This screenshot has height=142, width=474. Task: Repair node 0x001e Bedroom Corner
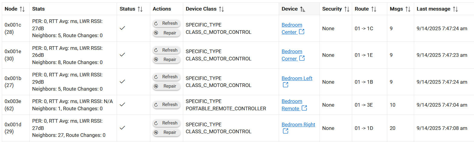point(166,60)
